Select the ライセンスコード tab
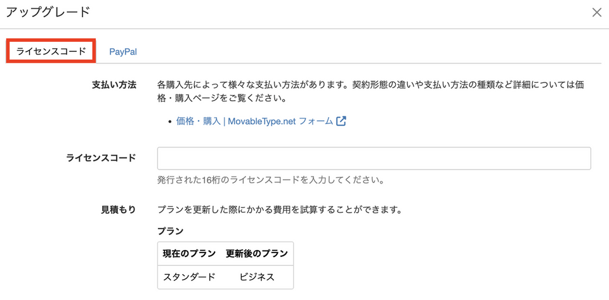 51,52
